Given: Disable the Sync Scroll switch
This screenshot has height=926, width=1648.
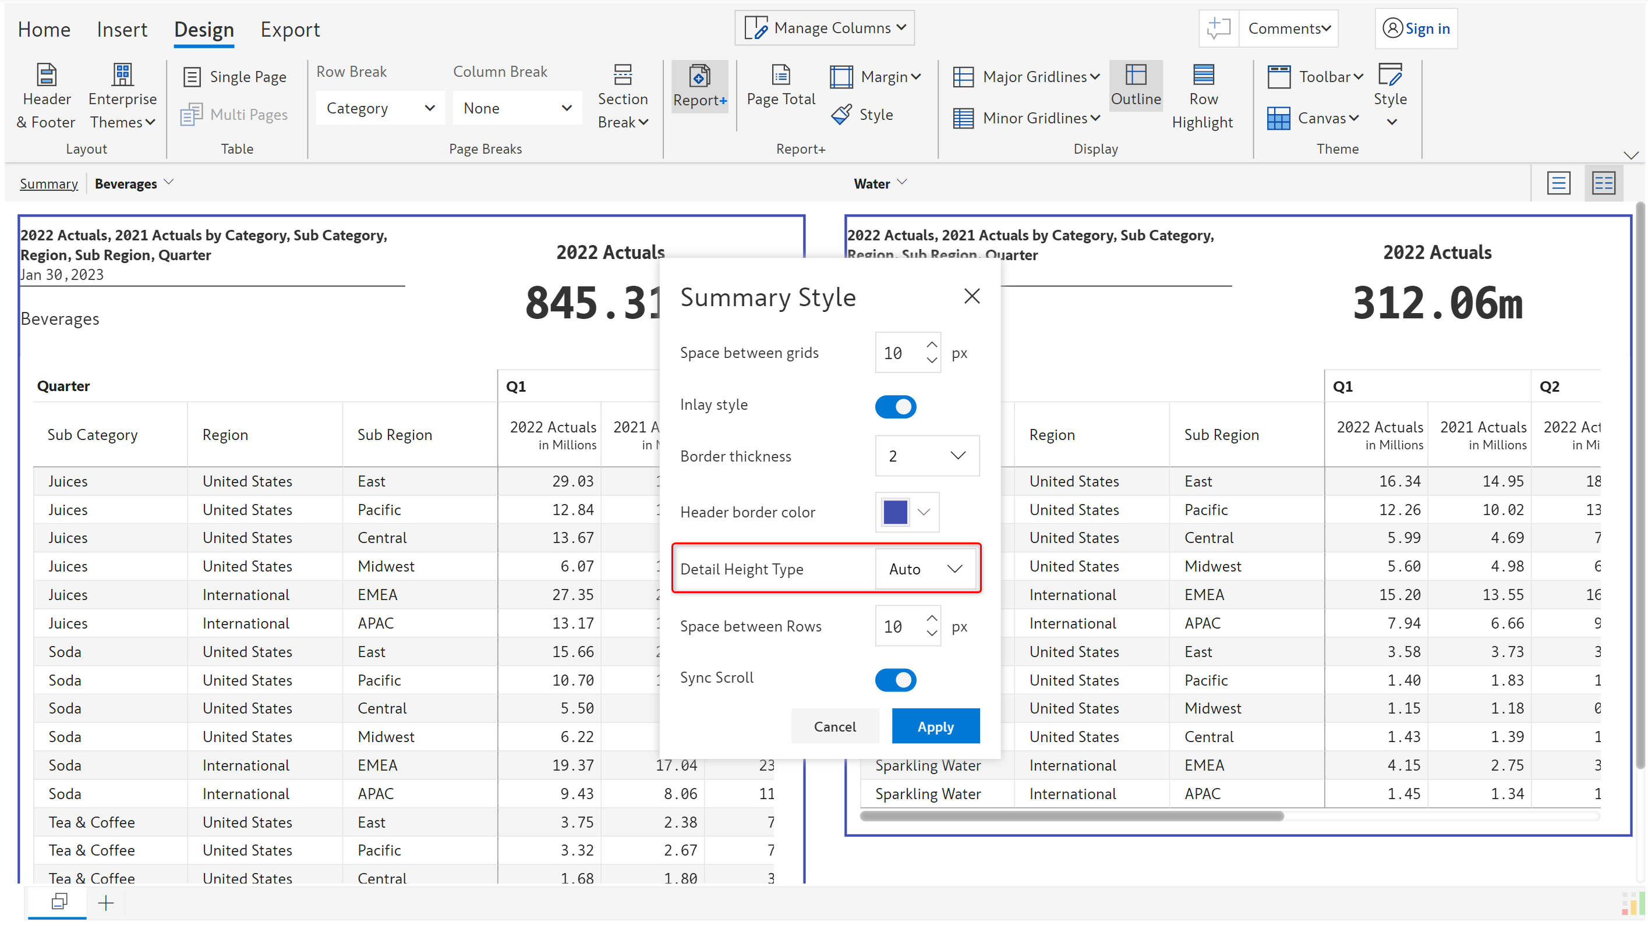Looking at the screenshot, I should tap(895, 679).
